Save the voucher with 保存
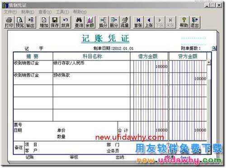 [x=55, y=22]
